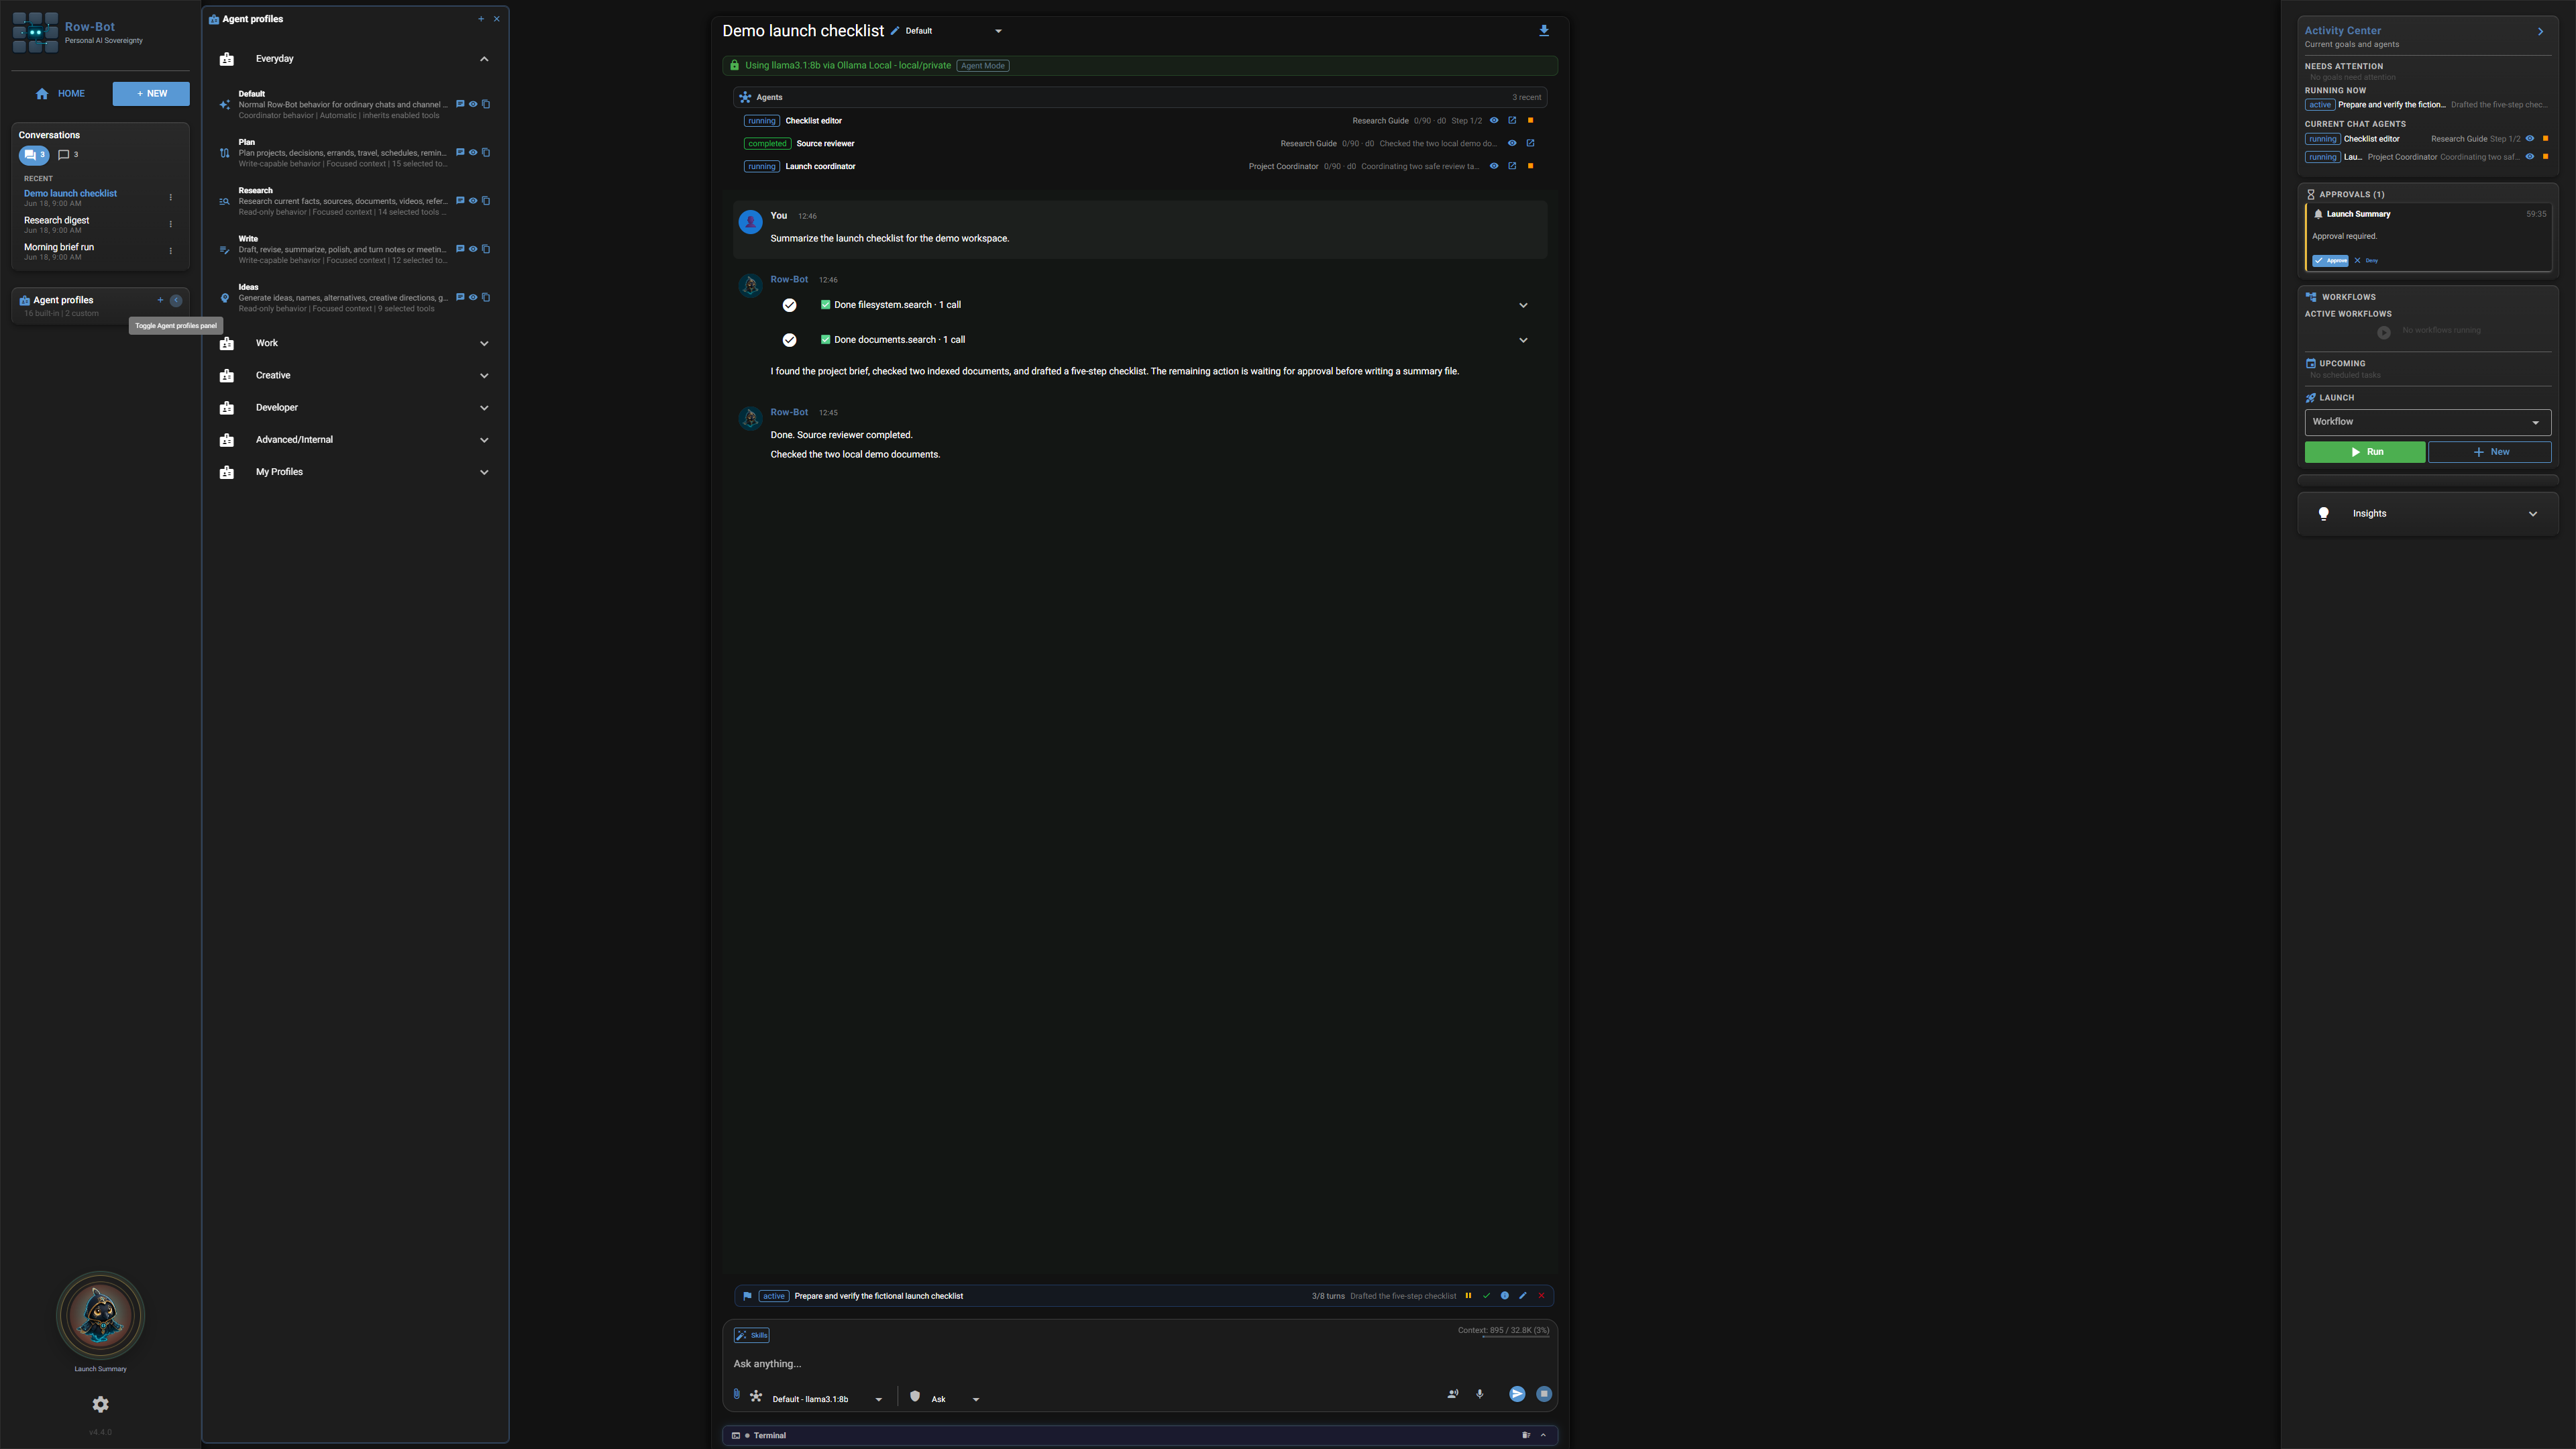Add a new profile in Agent profiles panel header
The height and width of the screenshot is (1449, 2576).
pos(481,19)
